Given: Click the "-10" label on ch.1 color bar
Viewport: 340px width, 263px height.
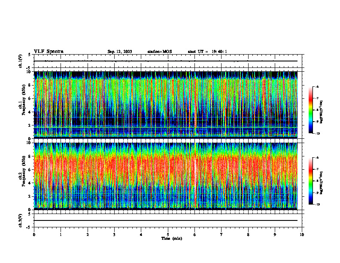Looking at the screenshot, I should click(317, 134).
